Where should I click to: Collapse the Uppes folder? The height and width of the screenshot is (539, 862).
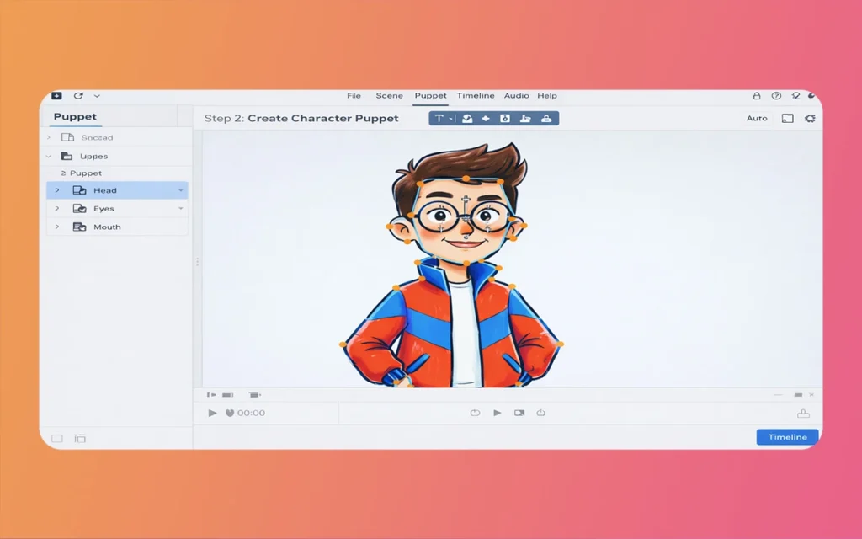(49, 157)
